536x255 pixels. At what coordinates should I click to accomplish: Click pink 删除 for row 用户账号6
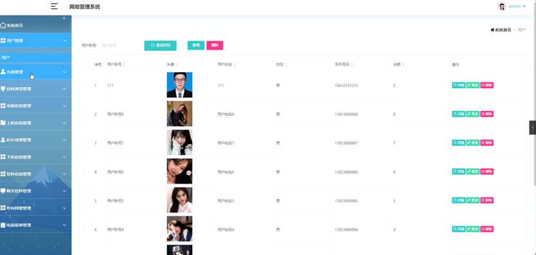pyautogui.click(x=487, y=171)
